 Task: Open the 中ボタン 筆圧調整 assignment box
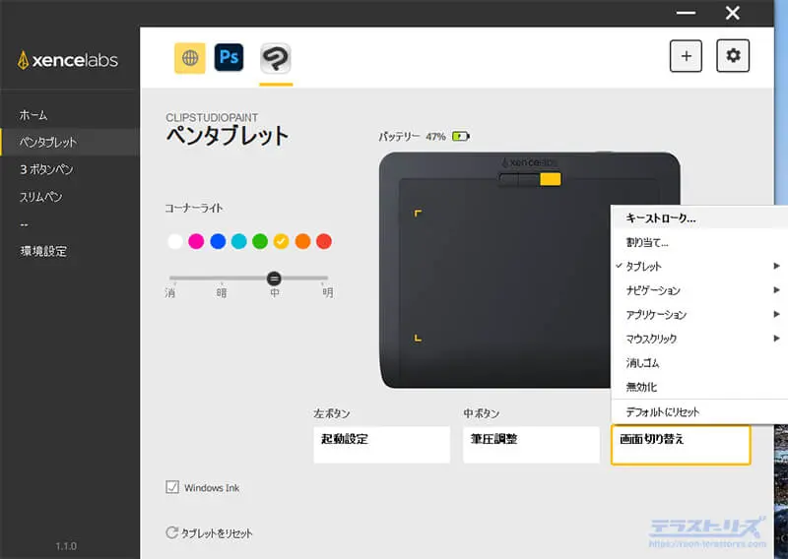(x=531, y=445)
